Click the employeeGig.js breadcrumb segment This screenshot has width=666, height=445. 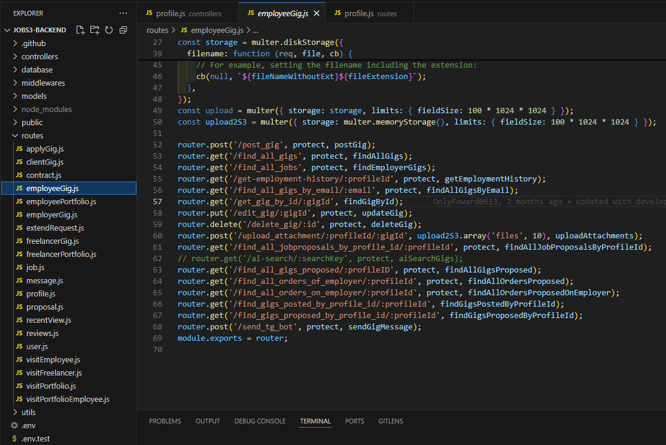tap(217, 30)
